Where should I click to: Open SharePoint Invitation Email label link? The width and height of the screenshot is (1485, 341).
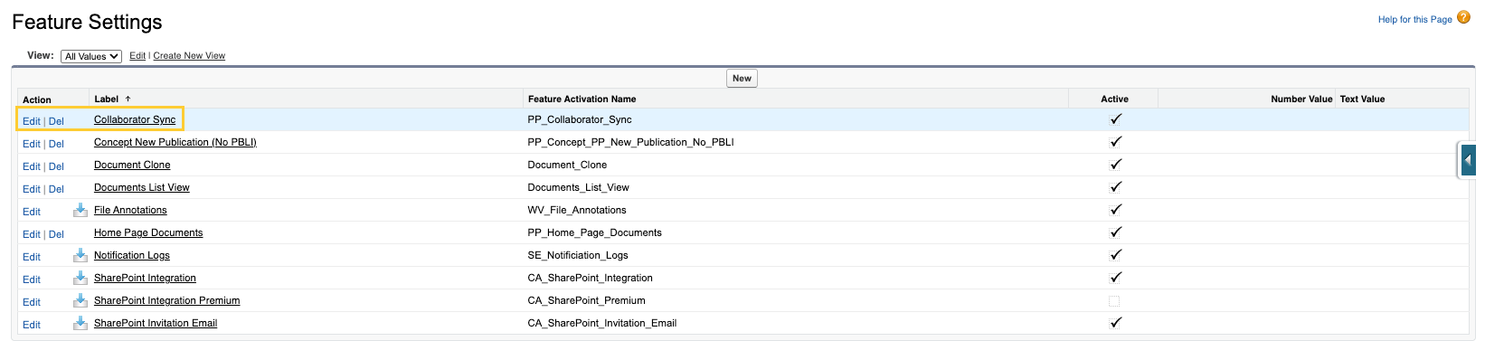click(156, 323)
